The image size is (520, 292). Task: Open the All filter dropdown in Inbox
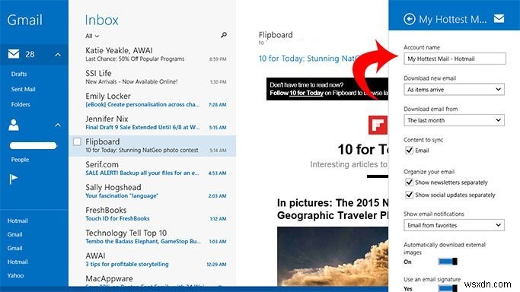[92, 36]
